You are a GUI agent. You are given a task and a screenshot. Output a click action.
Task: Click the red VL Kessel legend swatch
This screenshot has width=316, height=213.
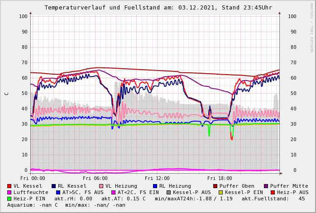[x=10, y=186]
